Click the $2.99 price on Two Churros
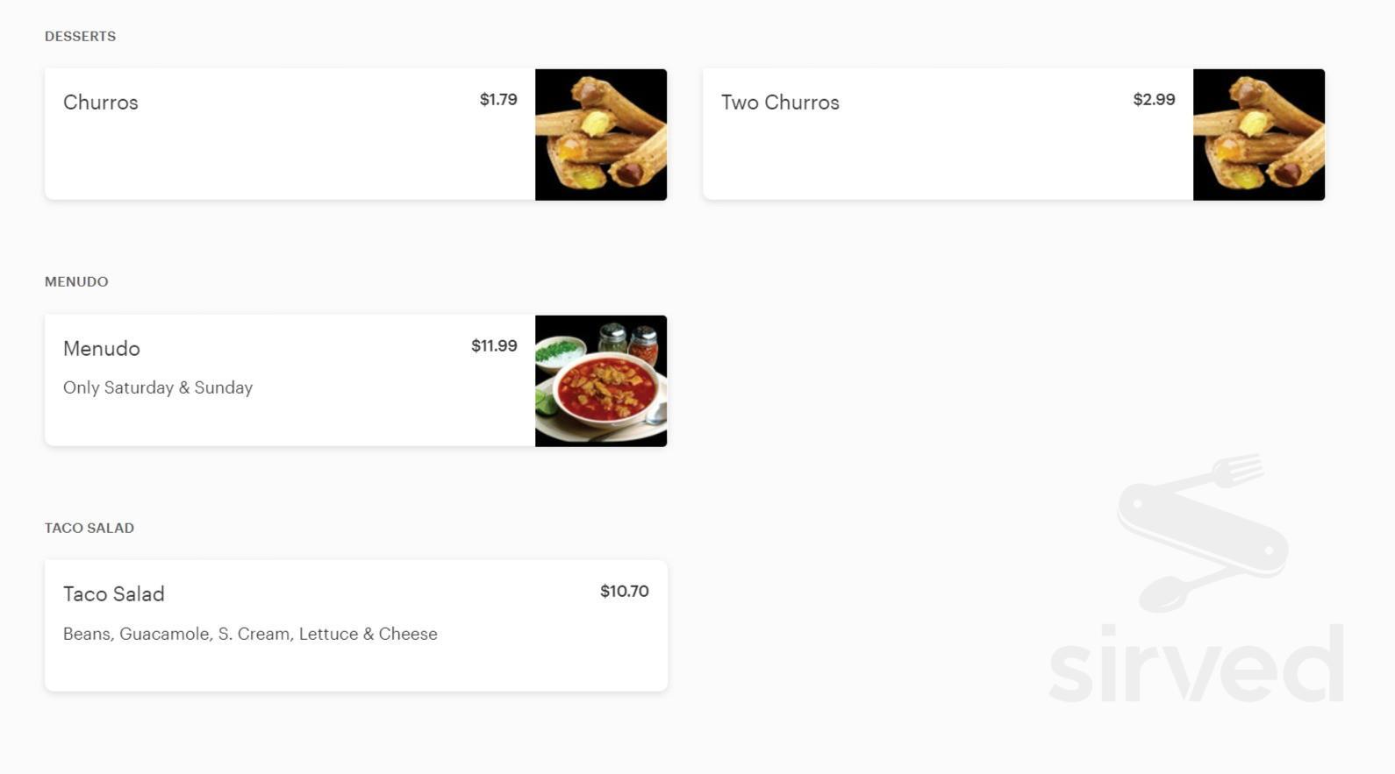The height and width of the screenshot is (774, 1395). pyautogui.click(x=1155, y=99)
